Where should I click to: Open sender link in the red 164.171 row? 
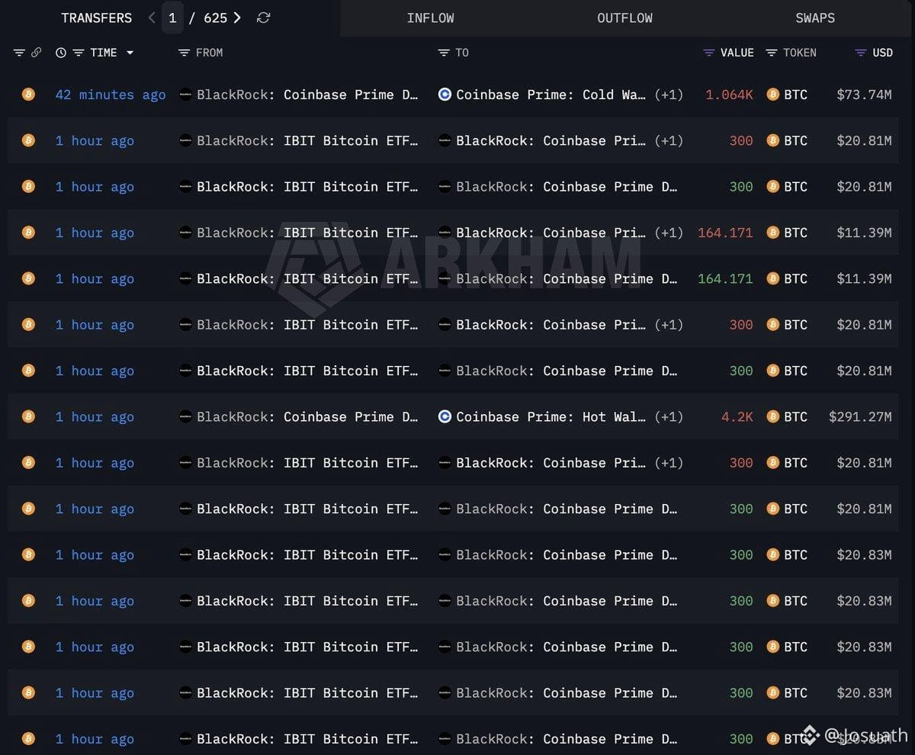pos(307,233)
